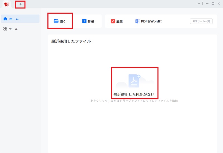This screenshot has width=223, height=153.
Task: Minimize the window
Action: pyautogui.click(x=207, y=4)
